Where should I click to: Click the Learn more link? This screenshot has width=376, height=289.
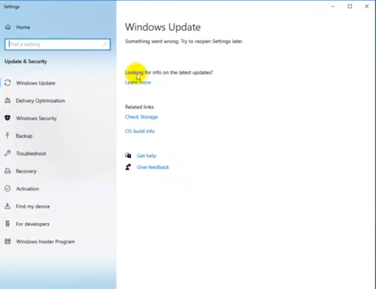click(138, 82)
